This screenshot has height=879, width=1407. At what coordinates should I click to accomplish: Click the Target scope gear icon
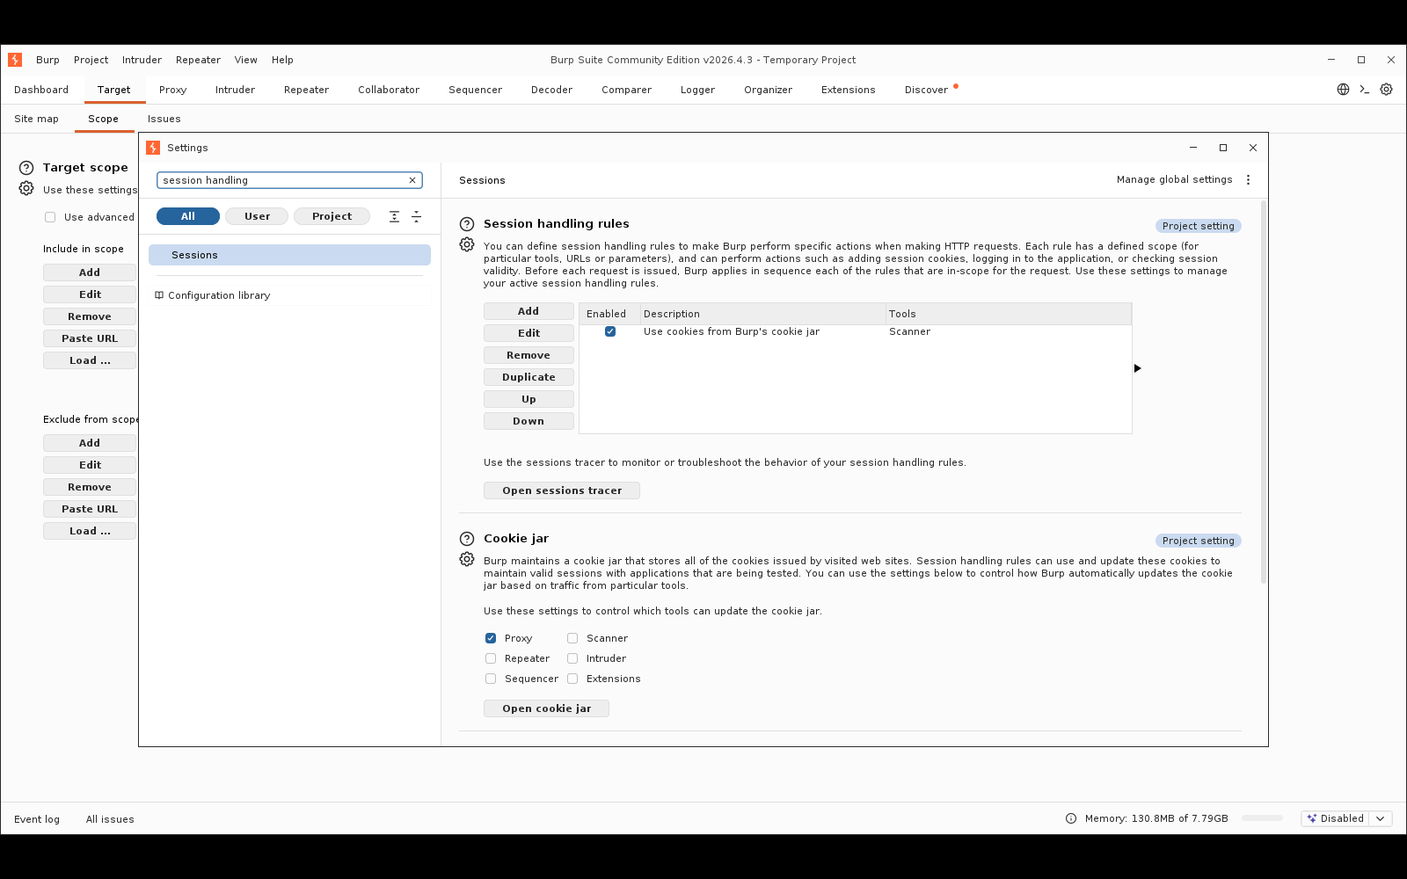(26, 189)
